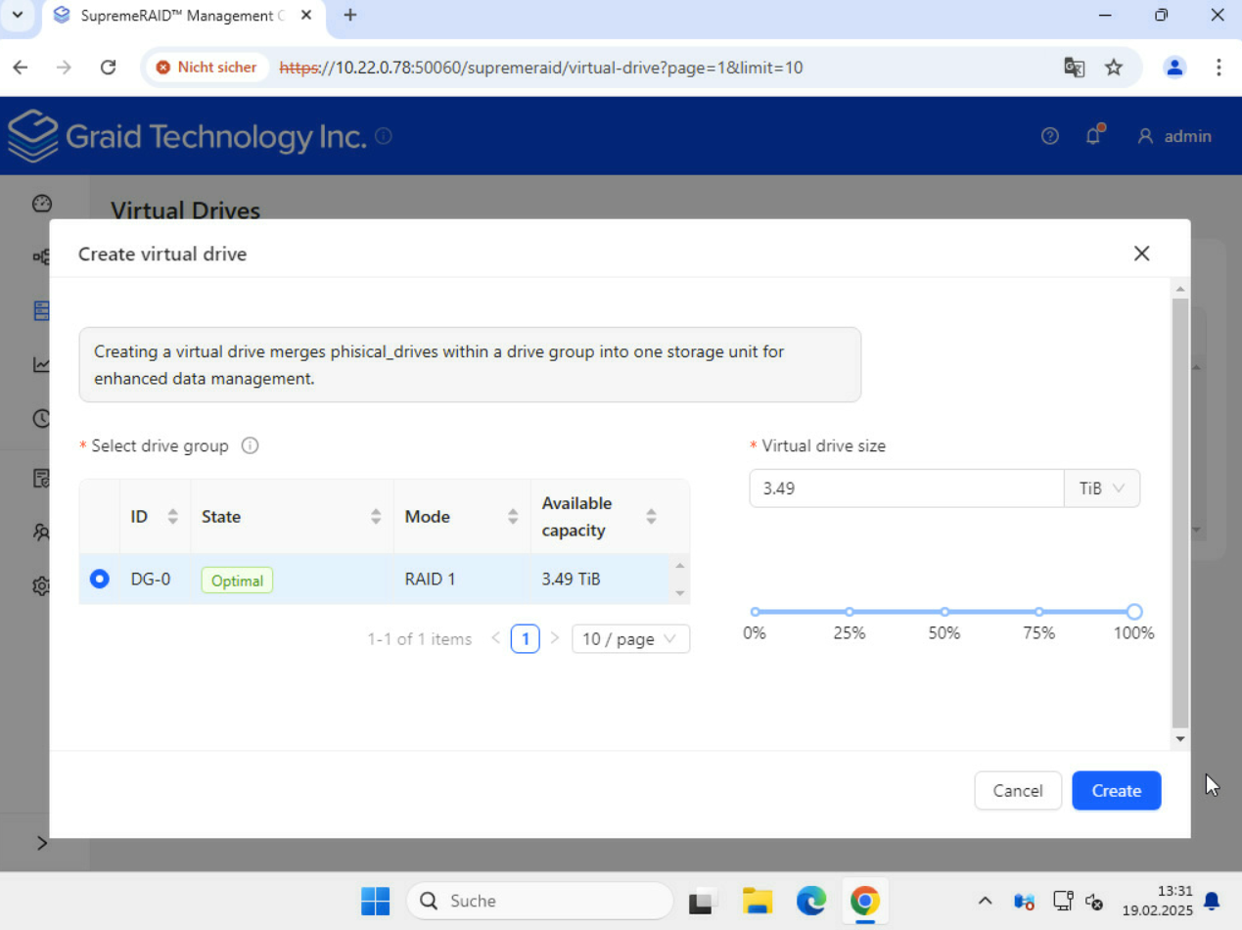Image resolution: width=1242 pixels, height=930 pixels.
Task: Open the users icon in sidebar
Action: click(x=41, y=533)
